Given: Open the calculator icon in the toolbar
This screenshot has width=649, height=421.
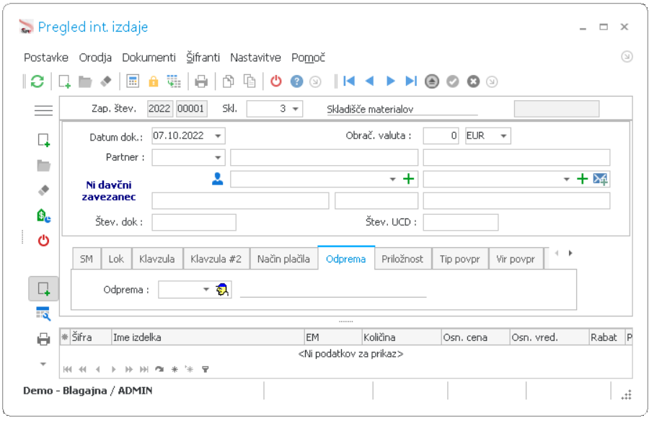Looking at the screenshot, I should (x=133, y=81).
